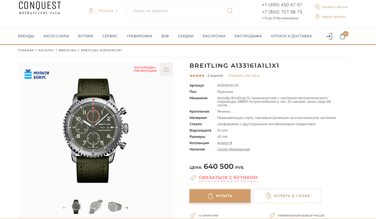Viewport: 376px width, 219px height.
Task: Open the photo/video presentation camera icon
Action: (166, 69)
